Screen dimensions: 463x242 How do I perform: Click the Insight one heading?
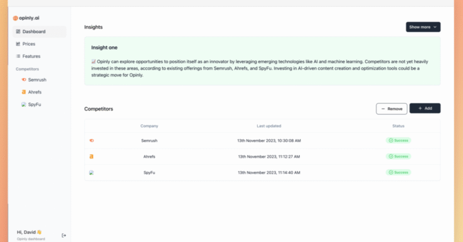104,48
